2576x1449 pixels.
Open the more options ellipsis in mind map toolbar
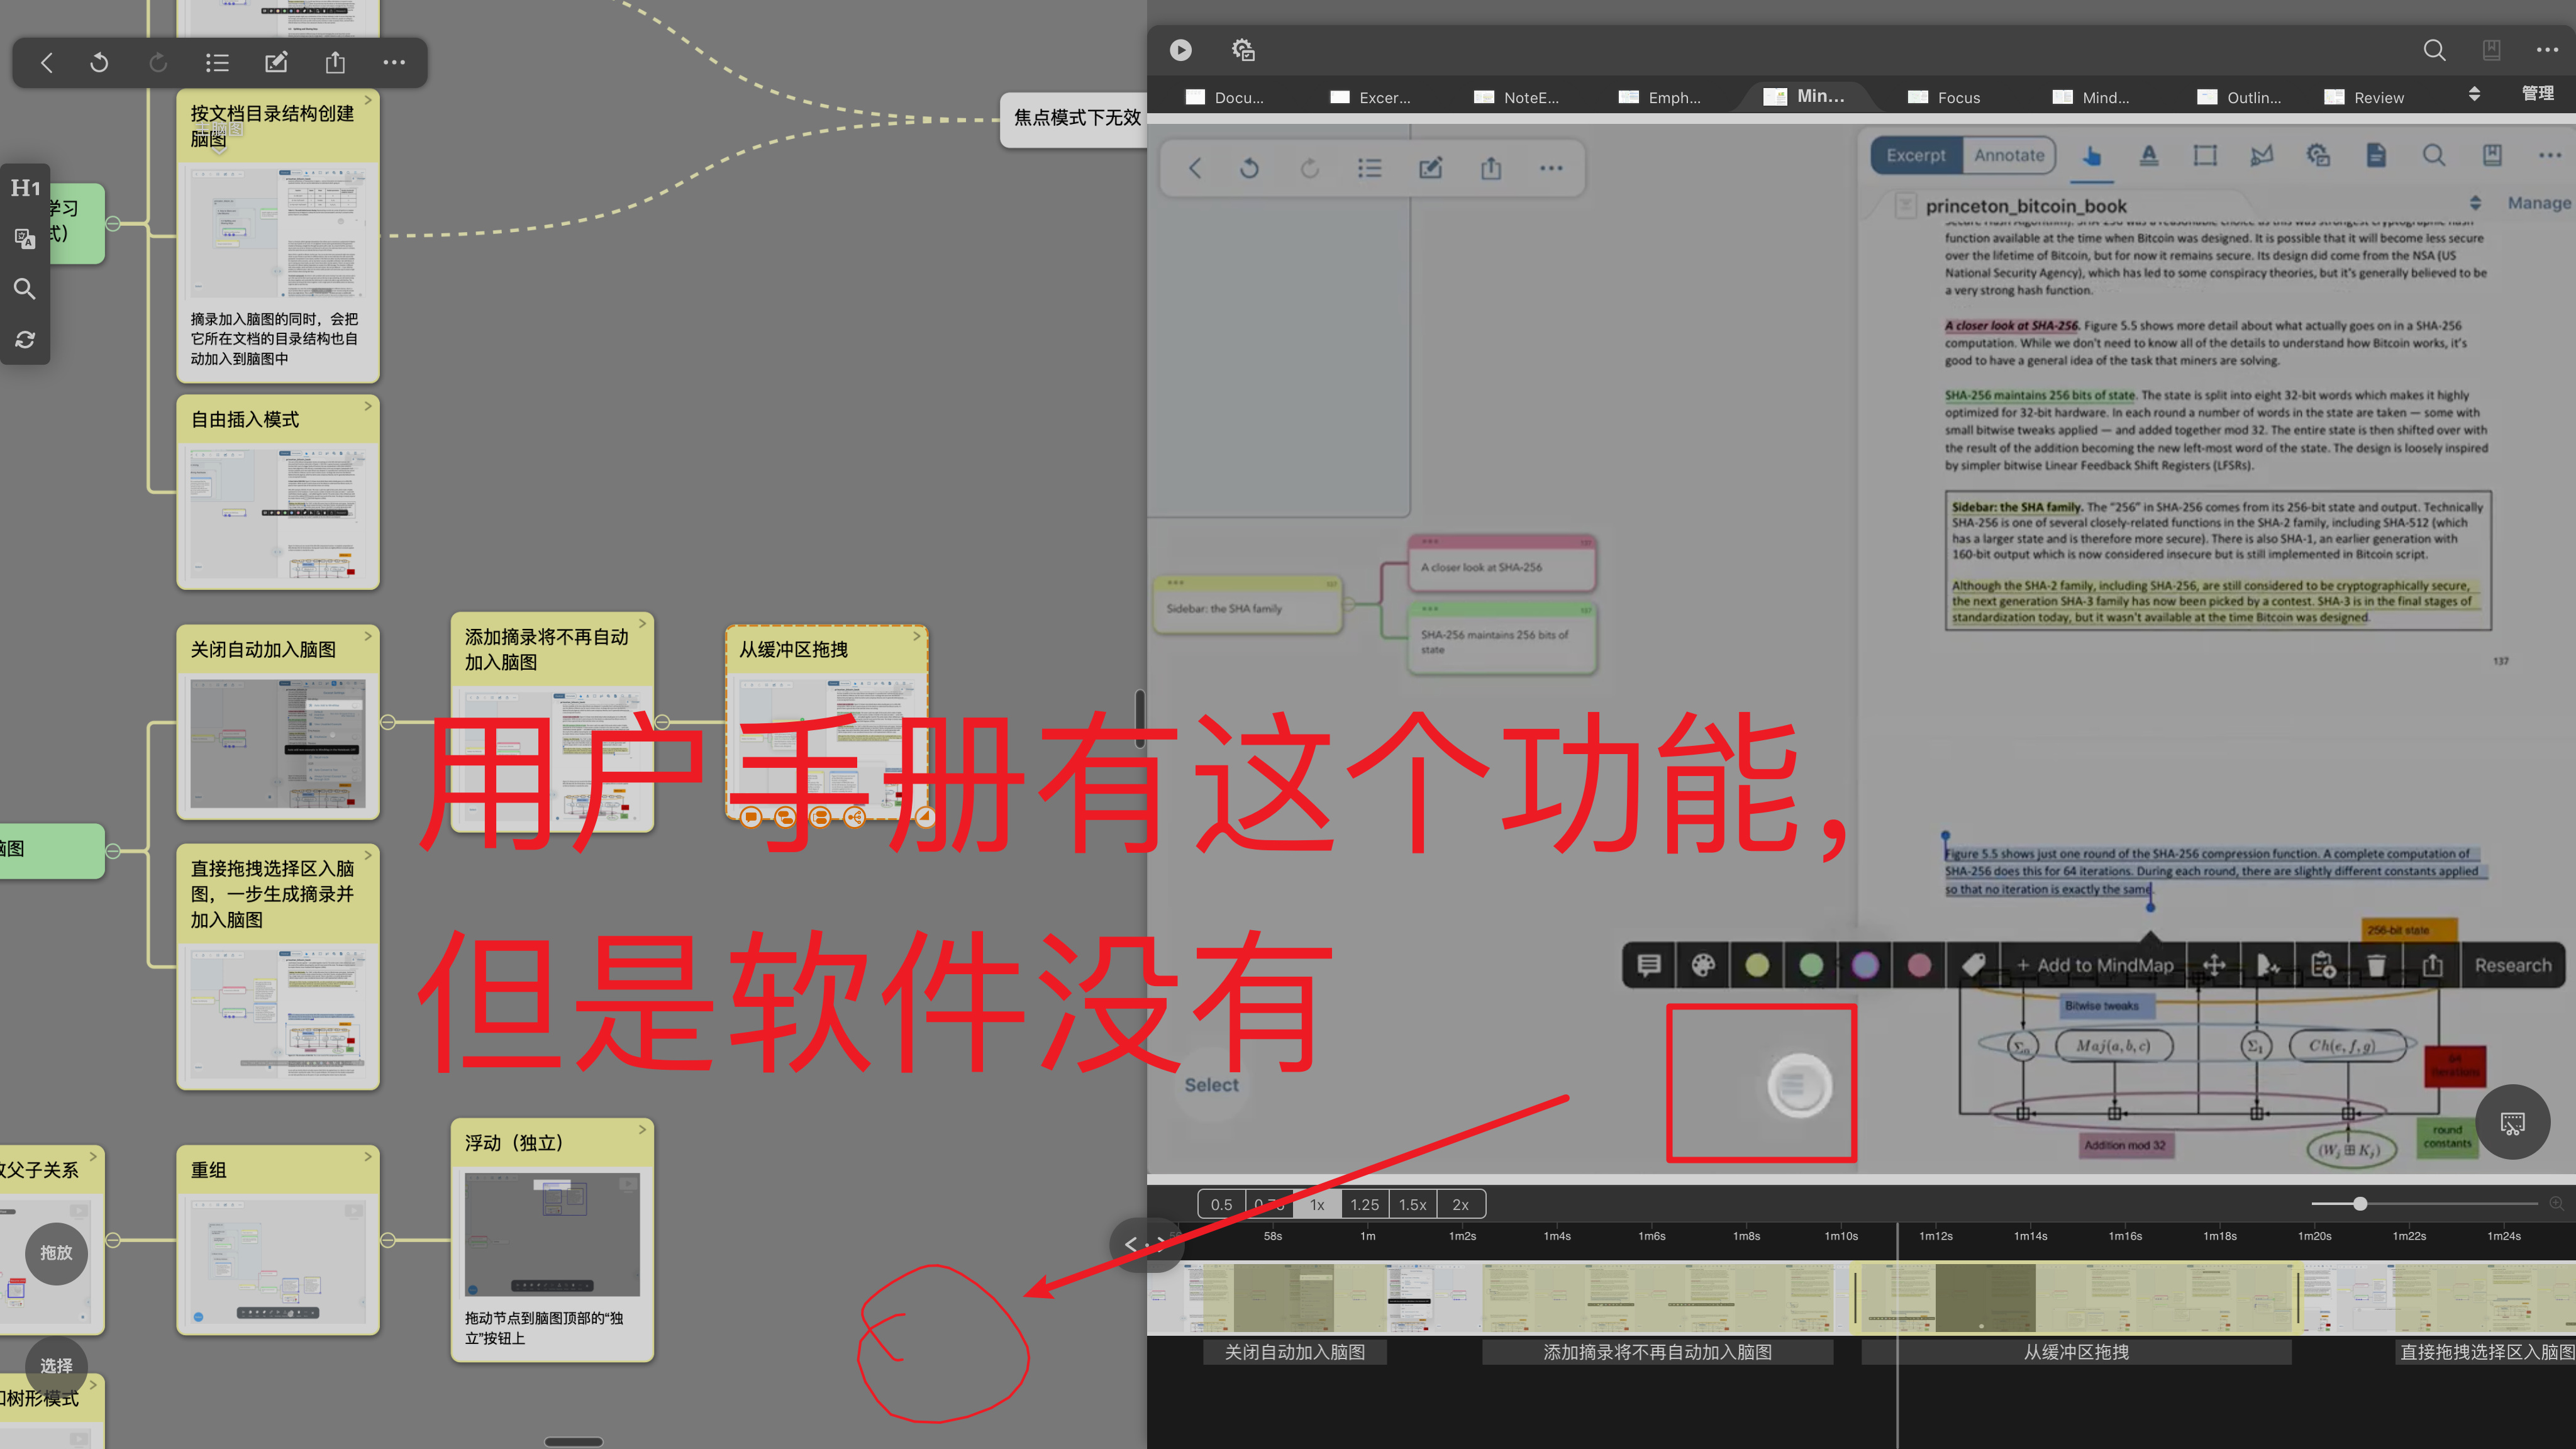click(394, 63)
